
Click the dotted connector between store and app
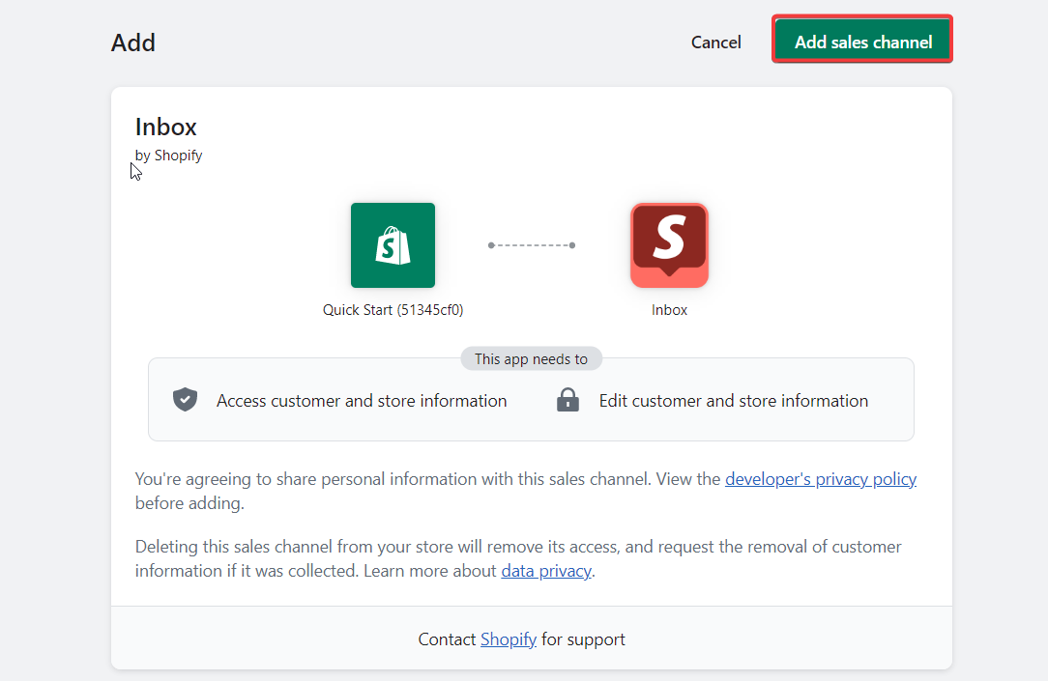pos(531,245)
